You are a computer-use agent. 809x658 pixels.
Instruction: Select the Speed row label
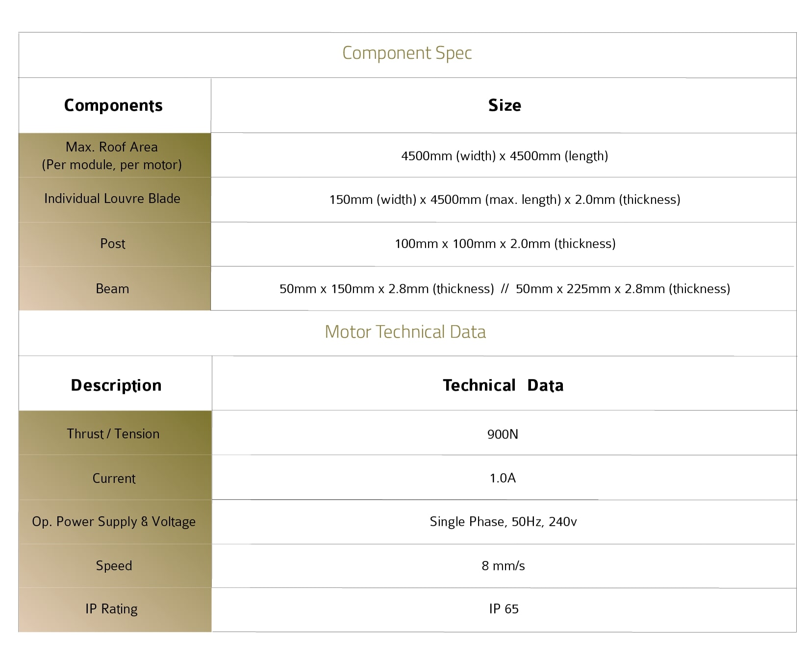[114, 565]
